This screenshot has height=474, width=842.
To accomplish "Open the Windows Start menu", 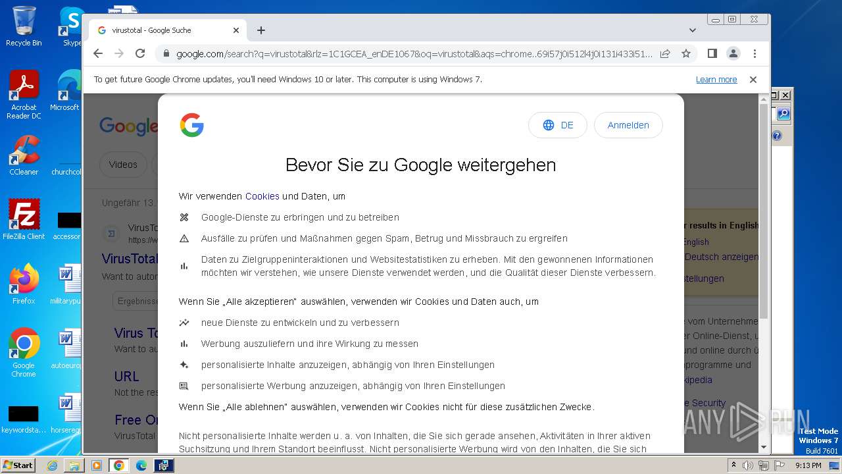I will (x=18, y=465).
